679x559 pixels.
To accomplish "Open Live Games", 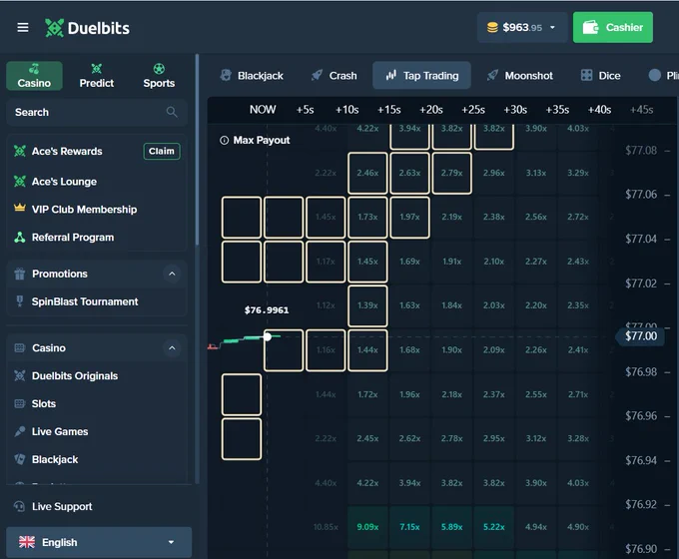I will click(x=60, y=431).
